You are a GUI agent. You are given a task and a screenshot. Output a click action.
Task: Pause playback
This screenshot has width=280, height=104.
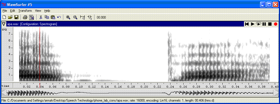pyautogui.click(x=264, y=24)
